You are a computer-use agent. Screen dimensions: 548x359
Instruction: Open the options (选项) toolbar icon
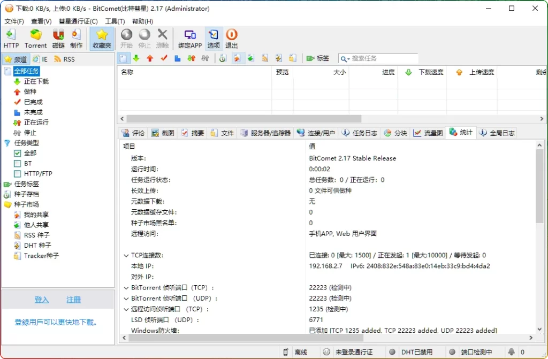(214, 39)
